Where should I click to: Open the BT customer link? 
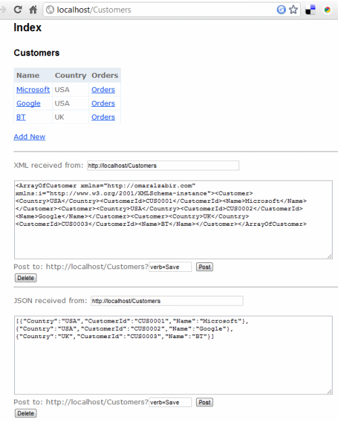coord(21,117)
